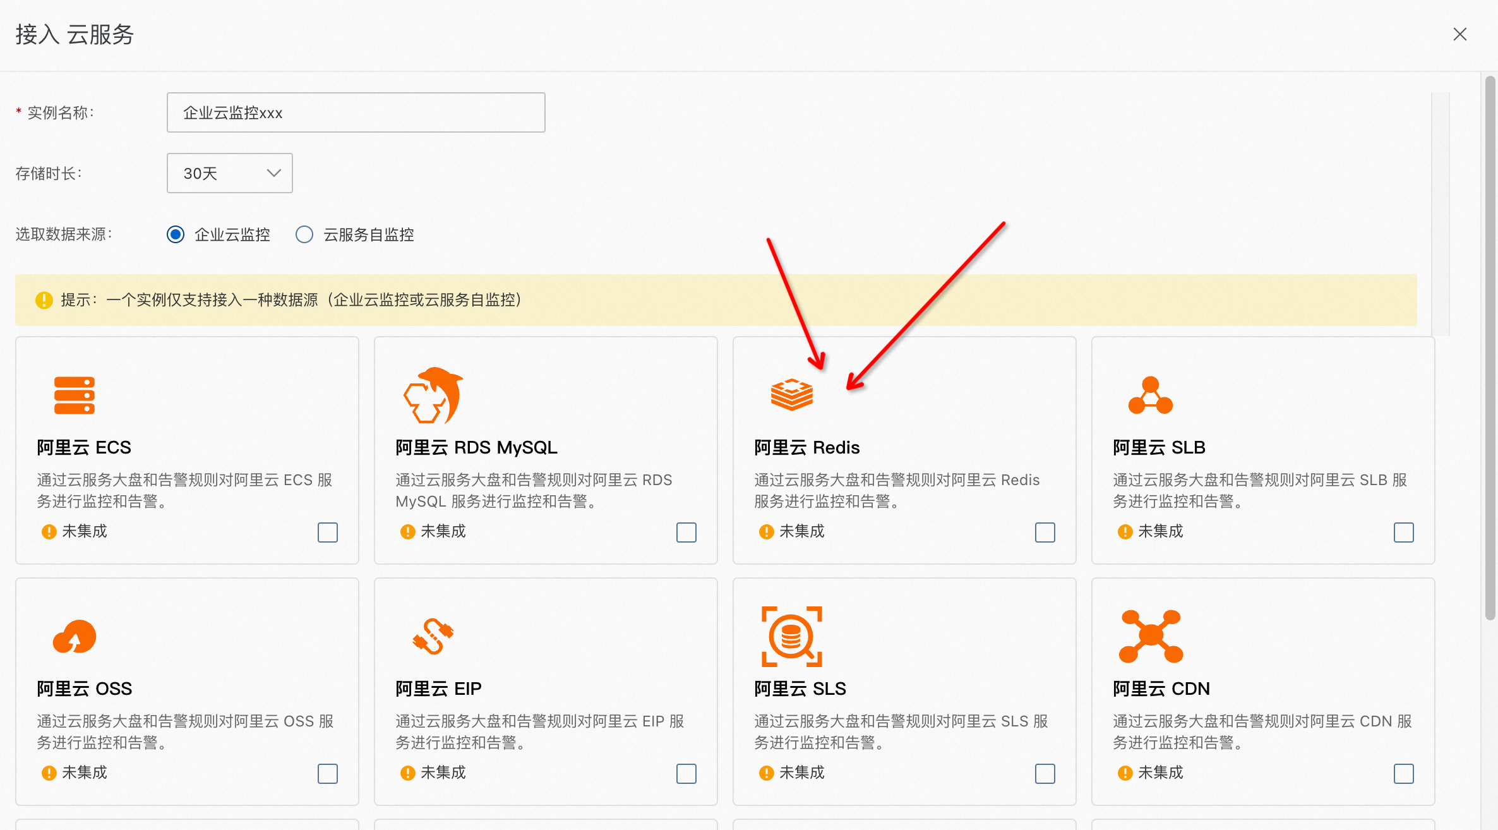Close the 接入 云服务 dialog
Image resolution: width=1498 pixels, height=830 pixels.
coord(1460,34)
